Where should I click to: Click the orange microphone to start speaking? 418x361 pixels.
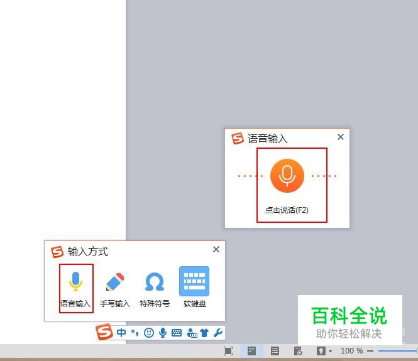[287, 176]
